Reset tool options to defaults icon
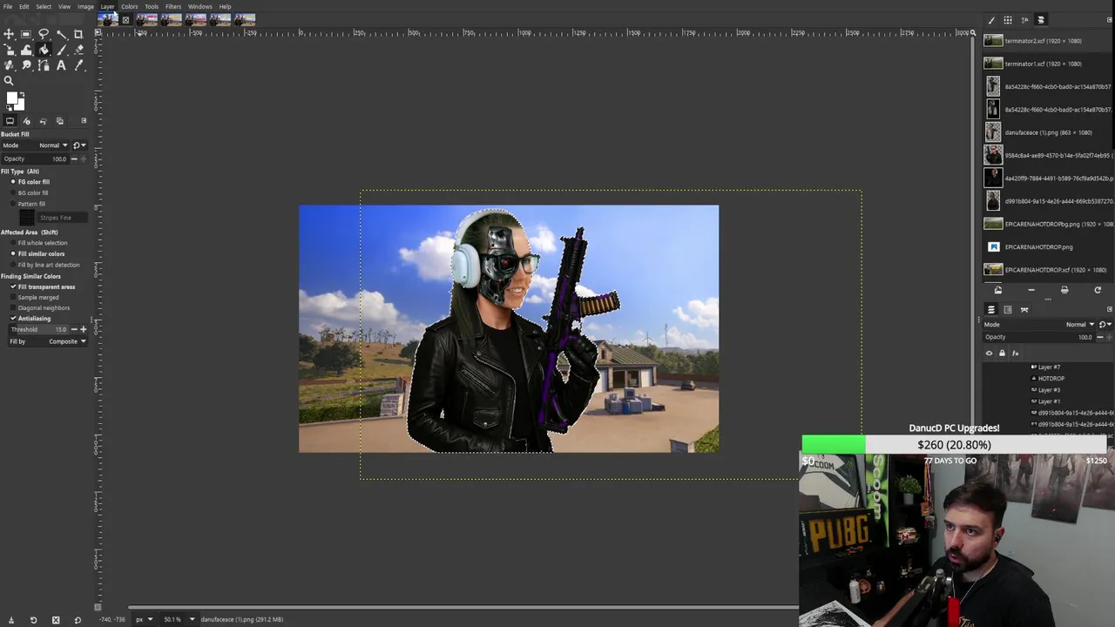 pos(77,619)
